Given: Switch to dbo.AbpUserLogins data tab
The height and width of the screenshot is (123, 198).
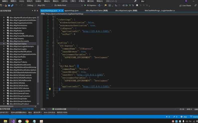Looking at the screenshot, I should click(126, 11).
